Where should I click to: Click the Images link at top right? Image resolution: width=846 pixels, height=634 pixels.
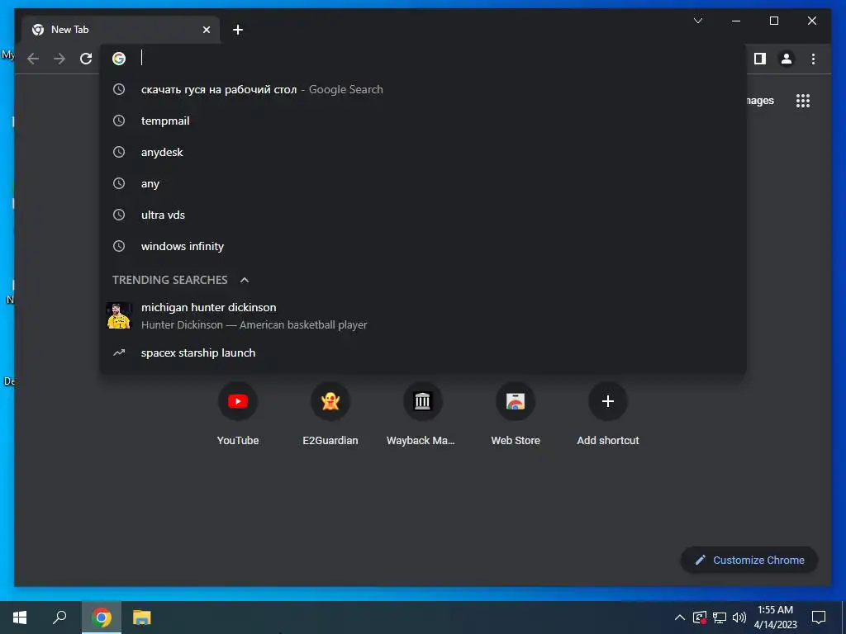tap(760, 101)
